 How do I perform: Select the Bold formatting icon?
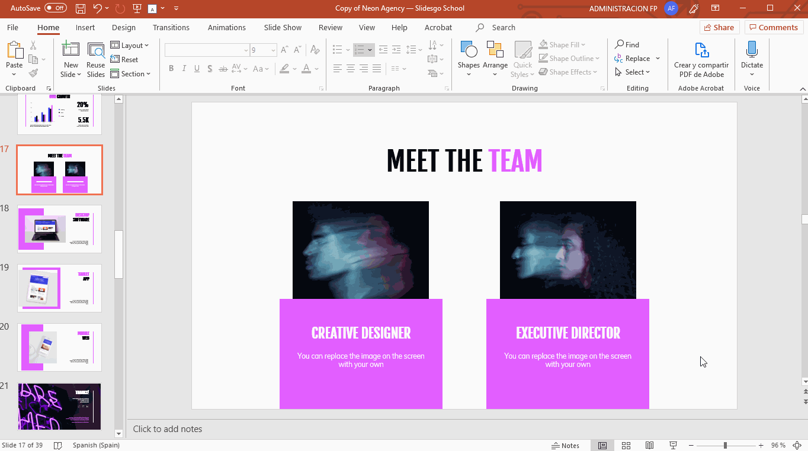(171, 69)
